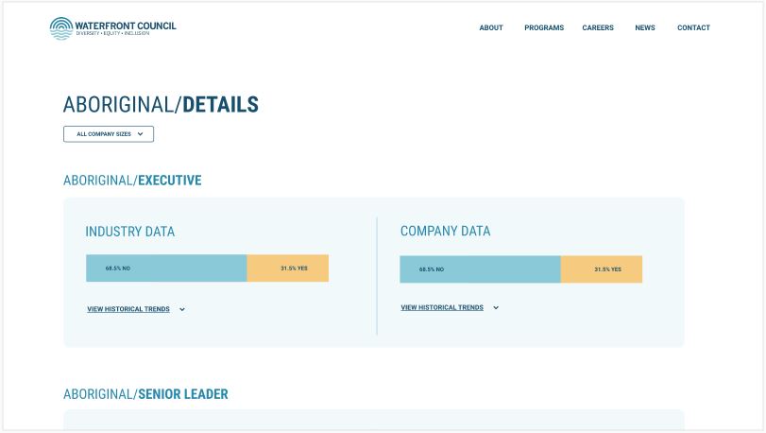Open the Careers nav link
This screenshot has width=766, height=433.
click(x=598, y=28)
